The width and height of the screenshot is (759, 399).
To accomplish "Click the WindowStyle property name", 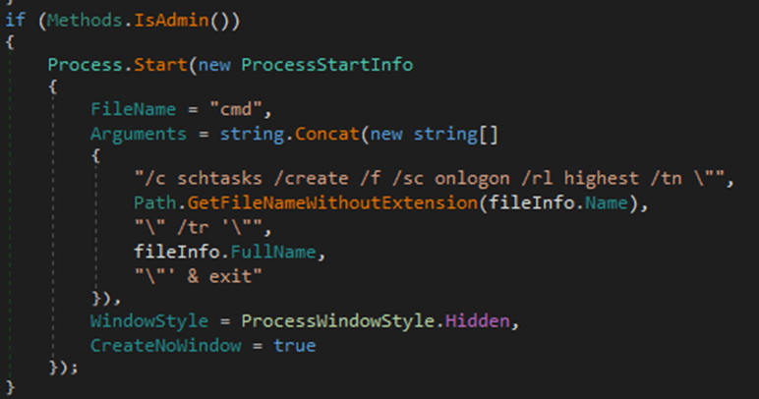I will pyautogui.click(x=145, y=322).
